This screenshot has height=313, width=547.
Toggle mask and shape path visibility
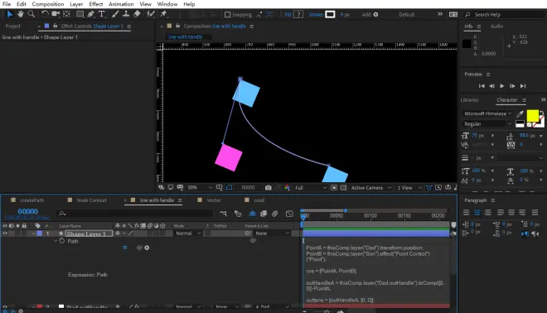click(229, 187)
